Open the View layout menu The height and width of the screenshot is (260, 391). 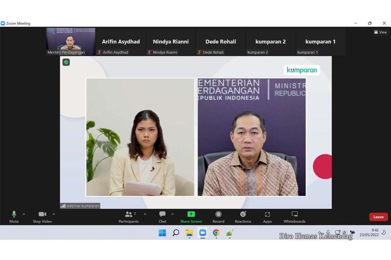coord(380,32)
